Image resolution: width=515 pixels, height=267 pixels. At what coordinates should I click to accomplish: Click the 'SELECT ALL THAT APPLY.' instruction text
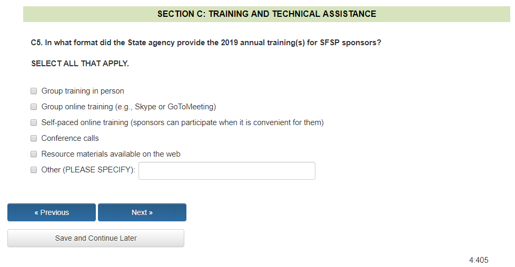coord(80,64)
